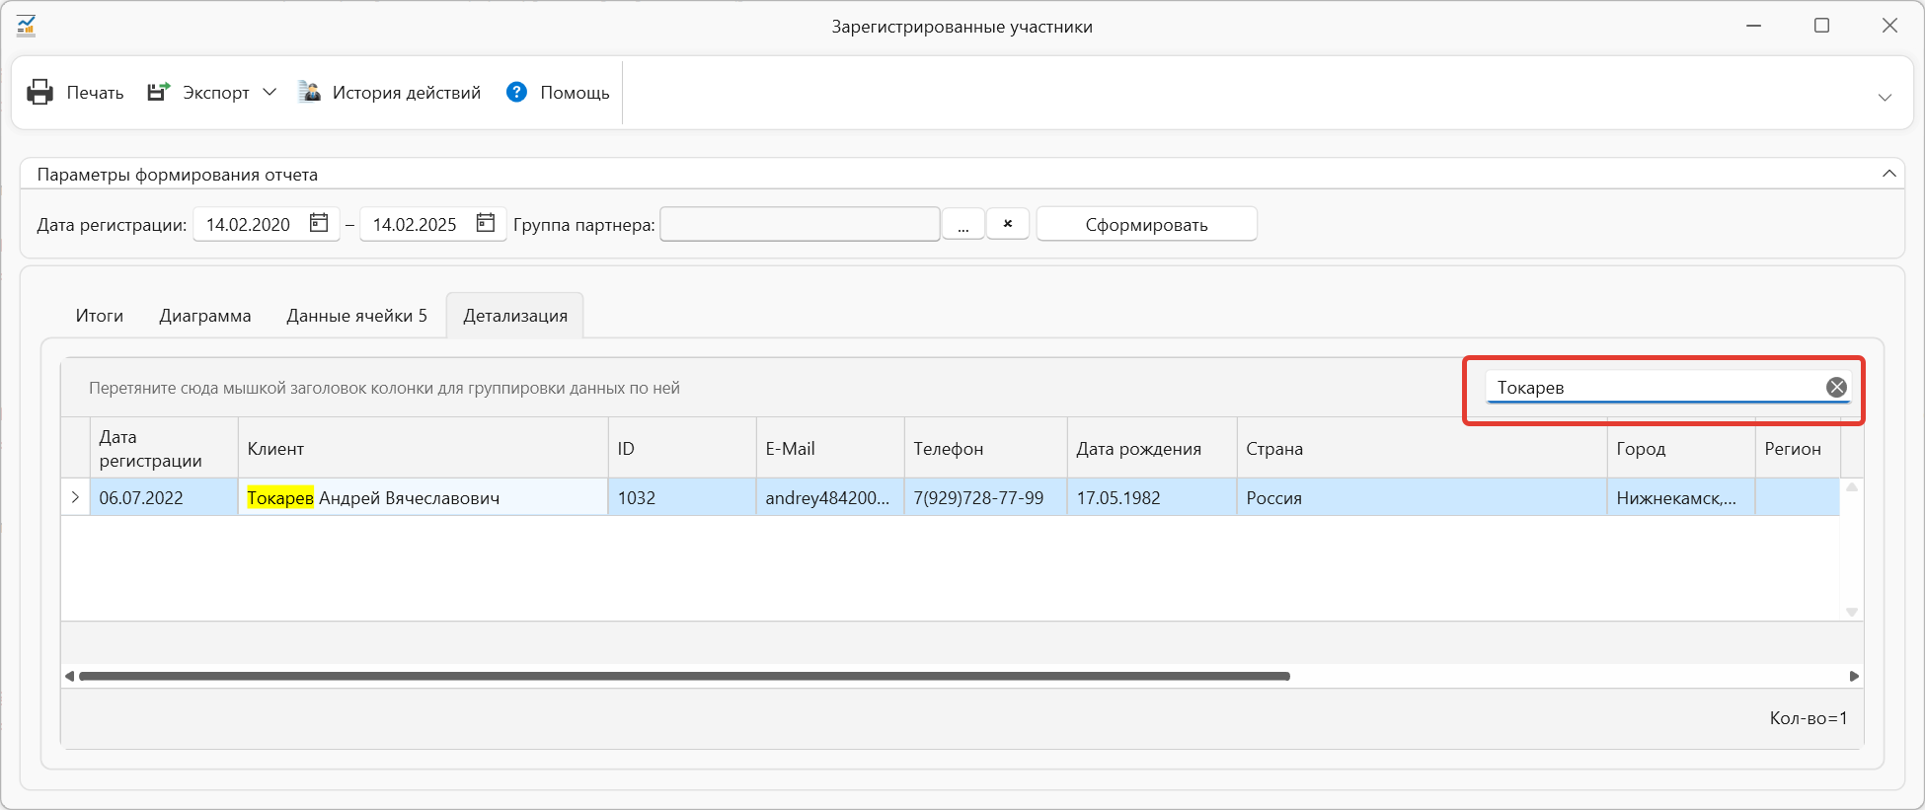Click the vertical scrollbar up arrow

[x=1852, y=487]
